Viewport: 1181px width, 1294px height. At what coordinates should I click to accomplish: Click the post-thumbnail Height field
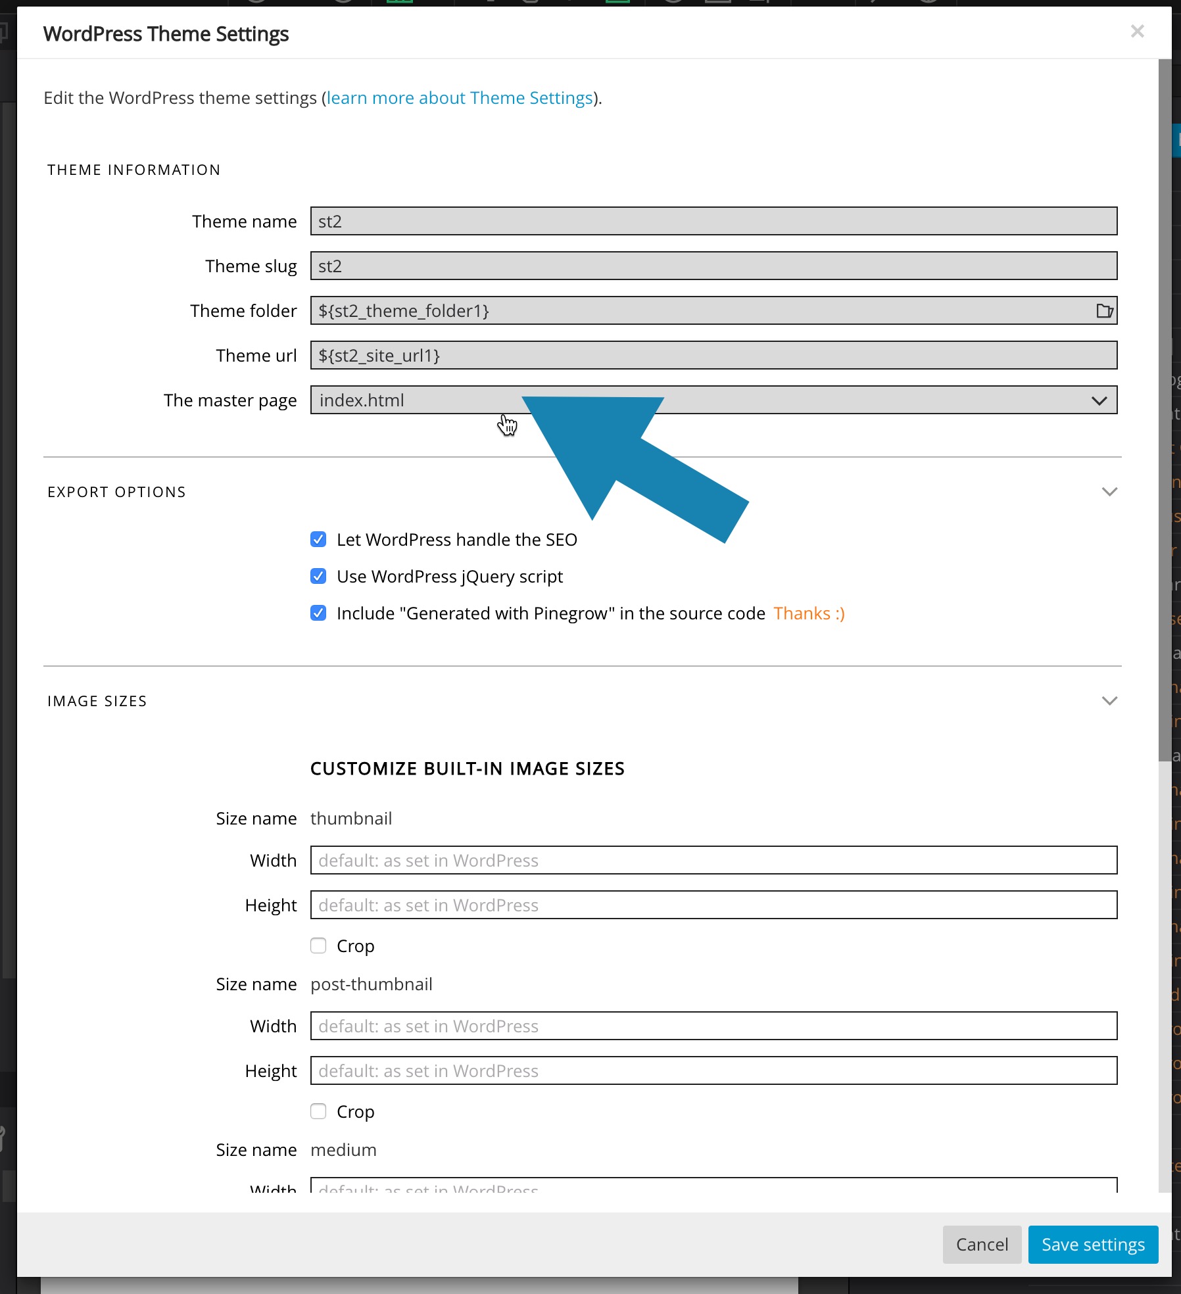(x=713, y=1070)
